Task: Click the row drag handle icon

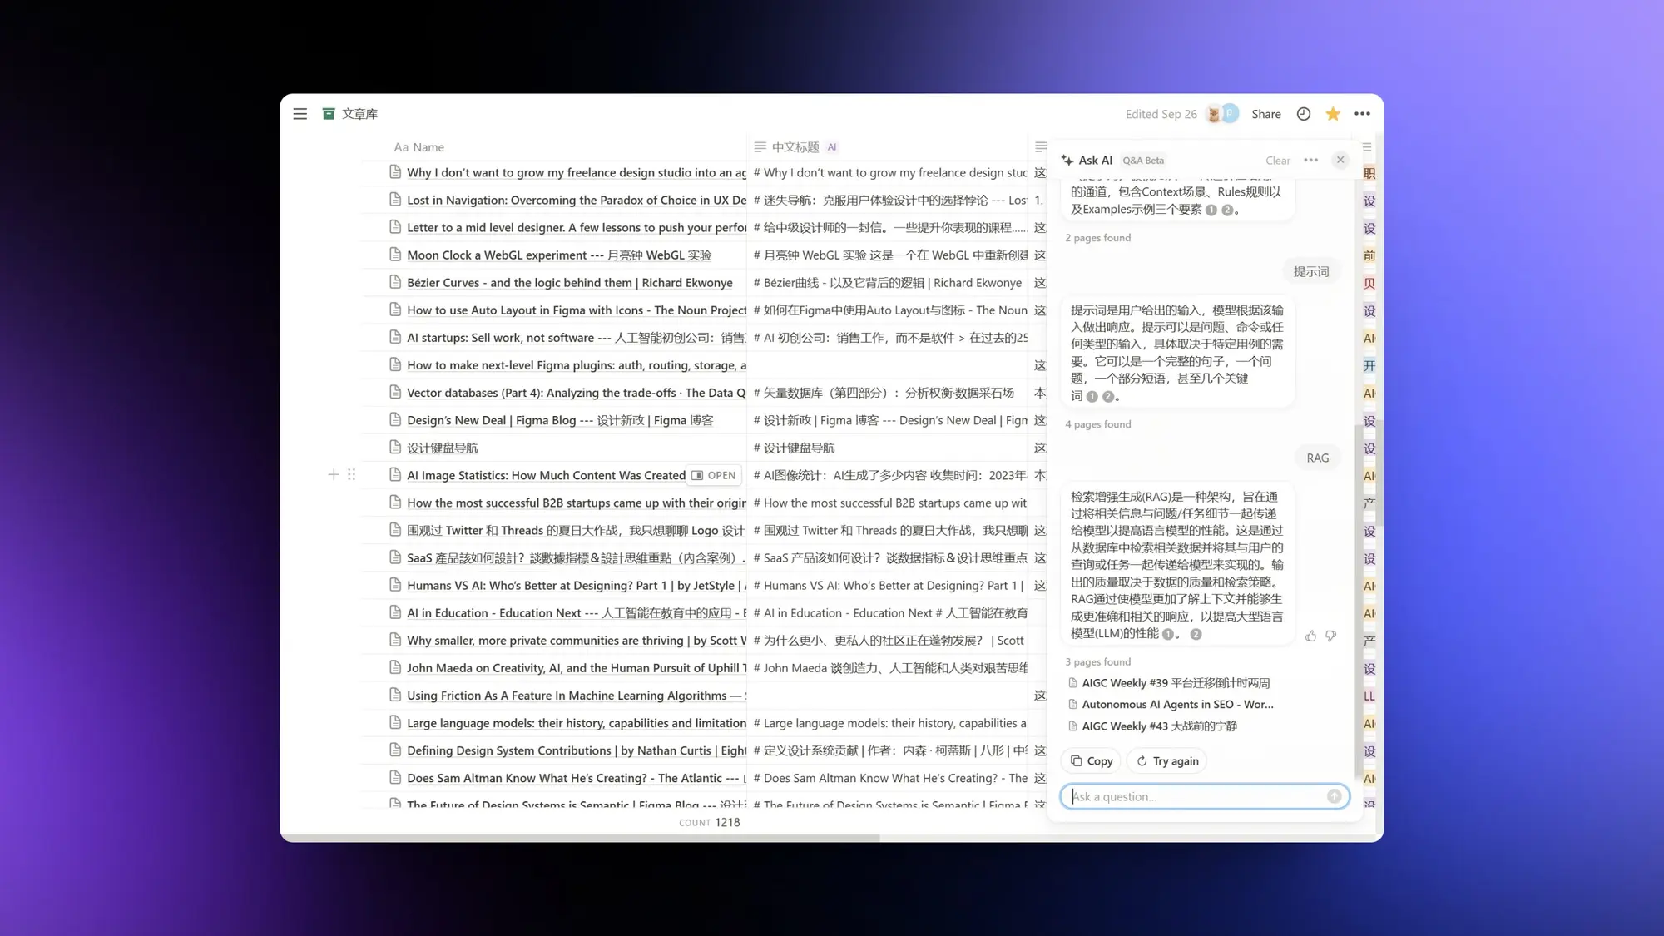Action: pyautogui.click(x=351, y=474)
